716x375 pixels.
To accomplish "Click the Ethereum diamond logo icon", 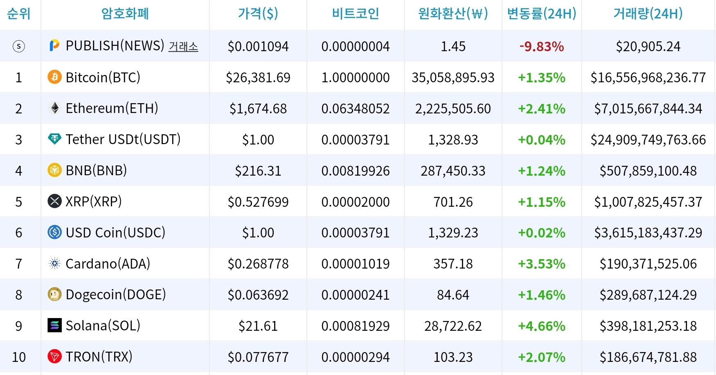I will (x=54, y=108).
